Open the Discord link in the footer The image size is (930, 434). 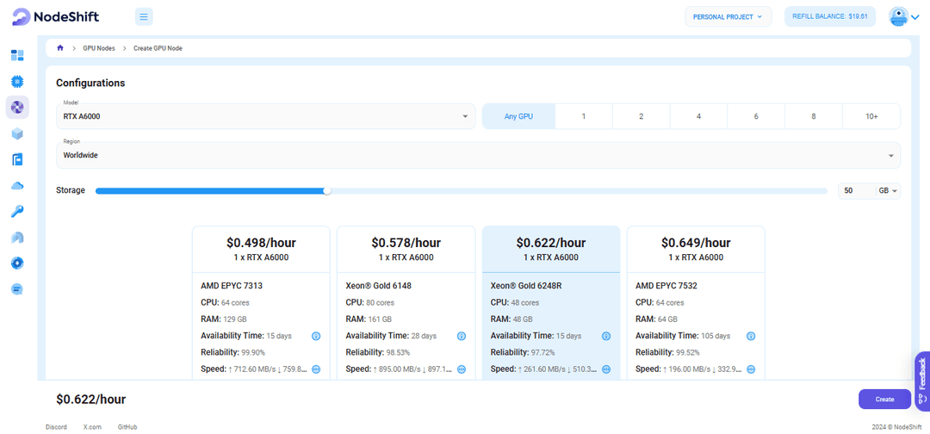[x=56, y=427]
